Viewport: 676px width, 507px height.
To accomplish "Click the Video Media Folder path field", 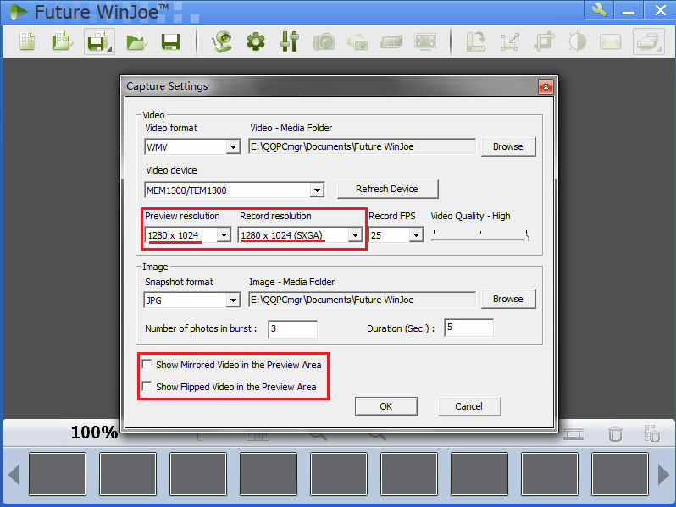I will (363, 146).
